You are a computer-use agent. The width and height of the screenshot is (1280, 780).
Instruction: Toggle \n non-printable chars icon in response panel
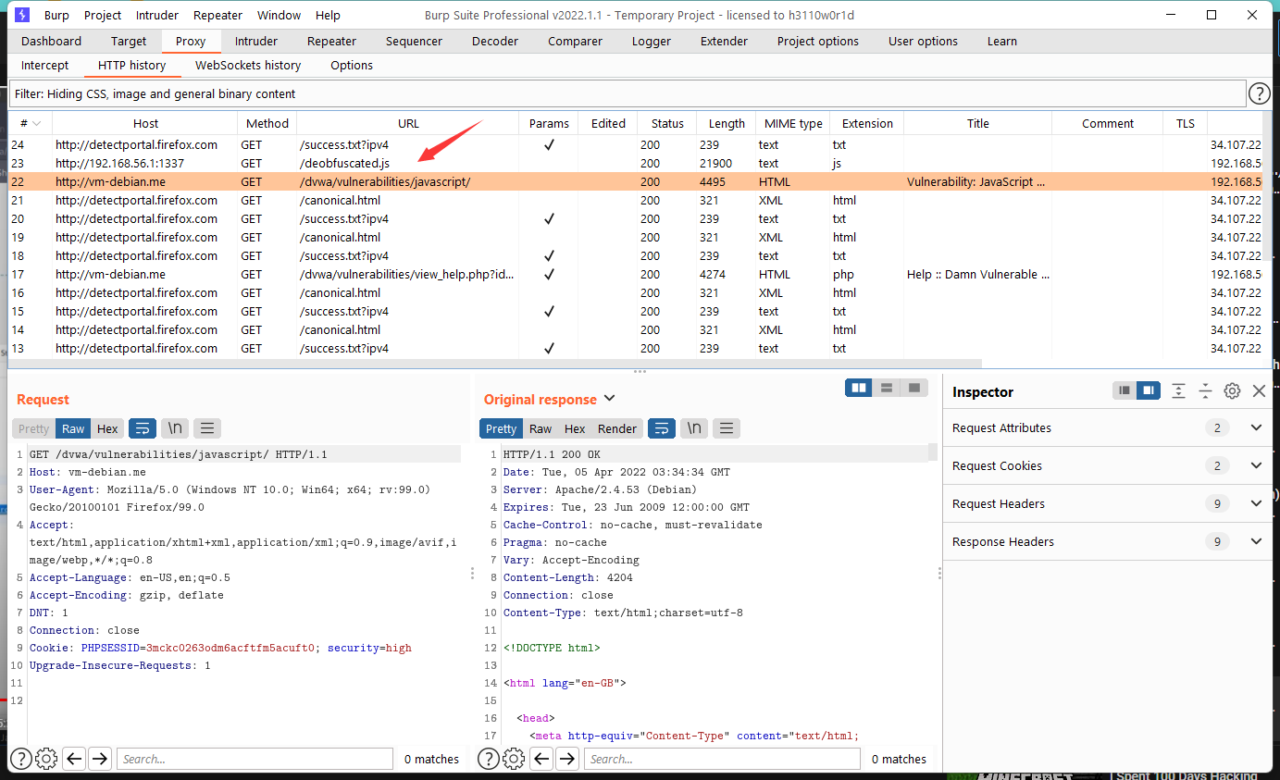pos(693,428)
